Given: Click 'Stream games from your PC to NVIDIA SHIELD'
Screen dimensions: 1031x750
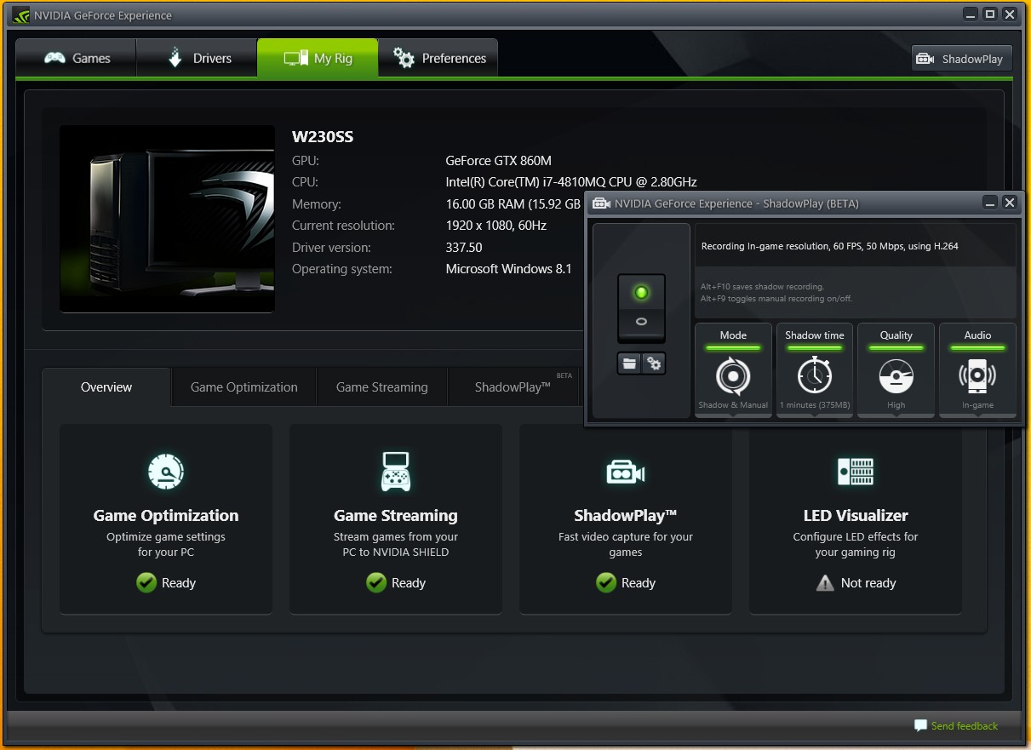Looking at the screenshot, I should [x=396, y=545].
